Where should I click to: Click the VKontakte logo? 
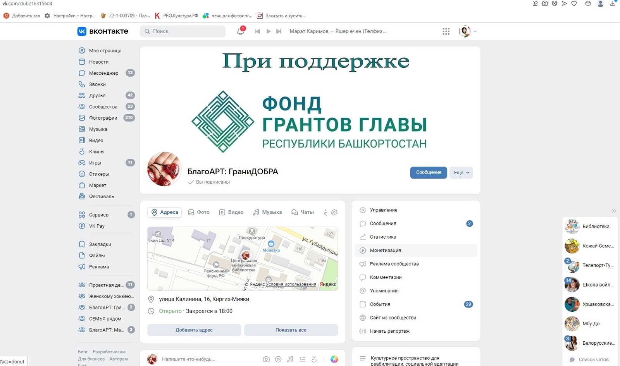[x=103, y=31]
